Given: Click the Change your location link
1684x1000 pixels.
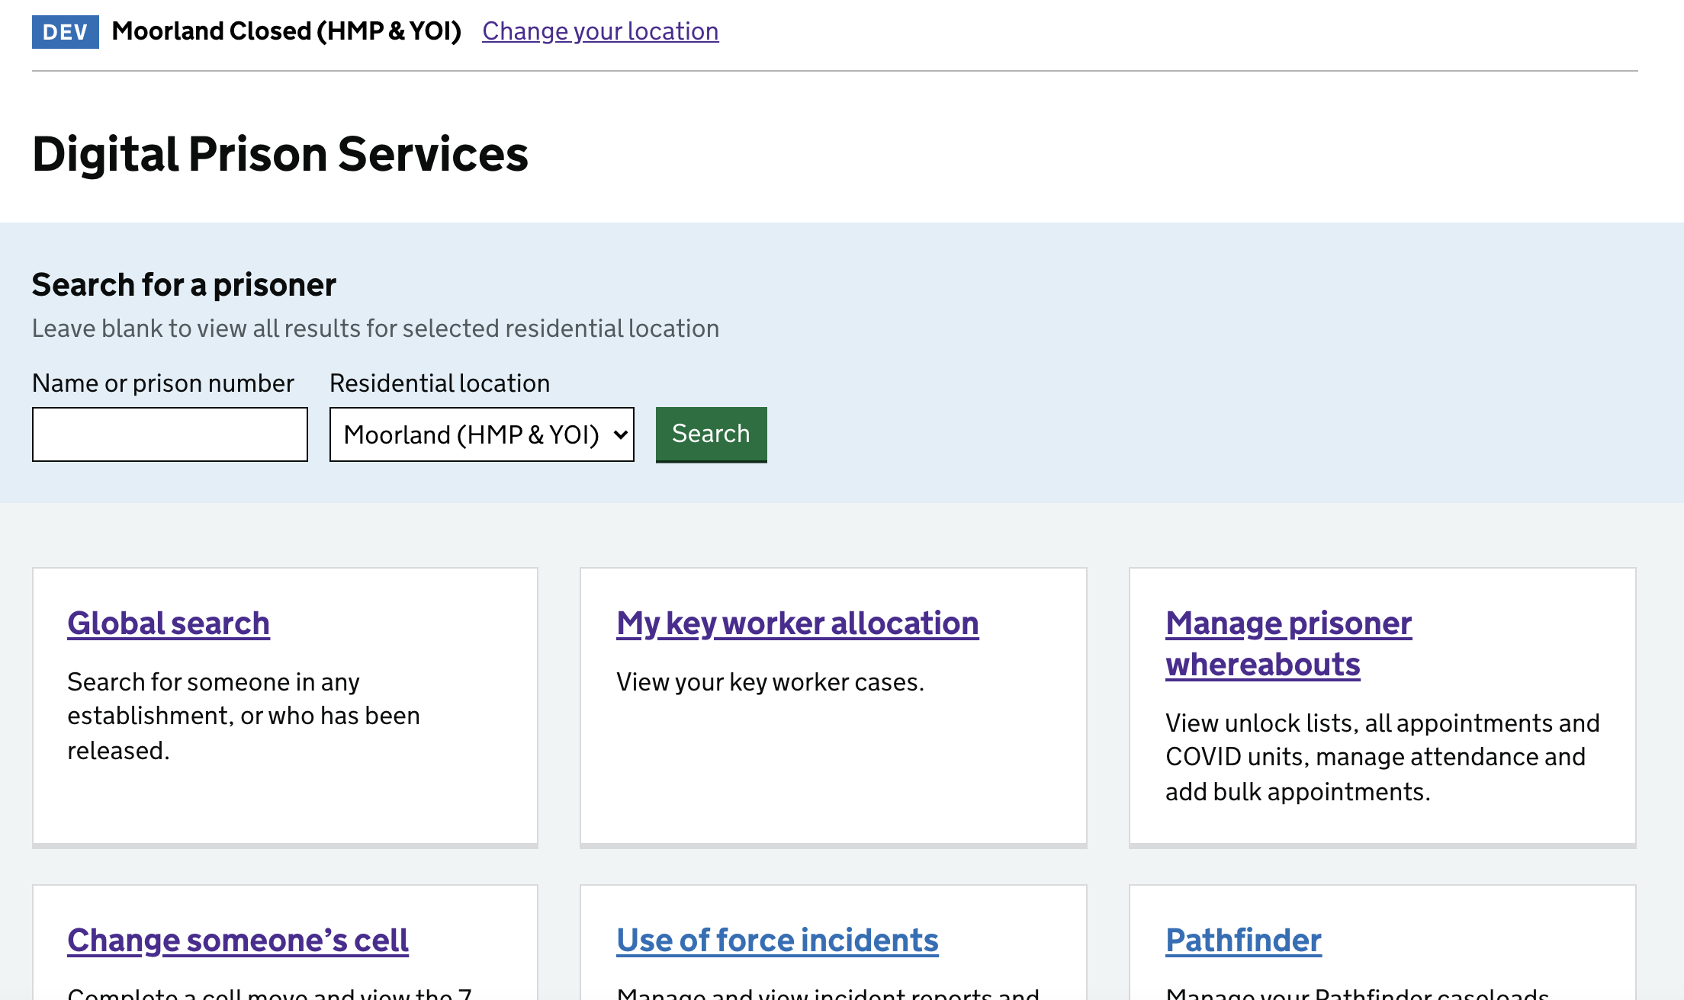Looking at the screenshot, I should click(x=600, y=31).
